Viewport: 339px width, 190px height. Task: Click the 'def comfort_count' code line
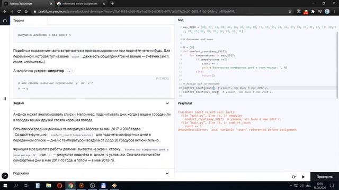205,52
